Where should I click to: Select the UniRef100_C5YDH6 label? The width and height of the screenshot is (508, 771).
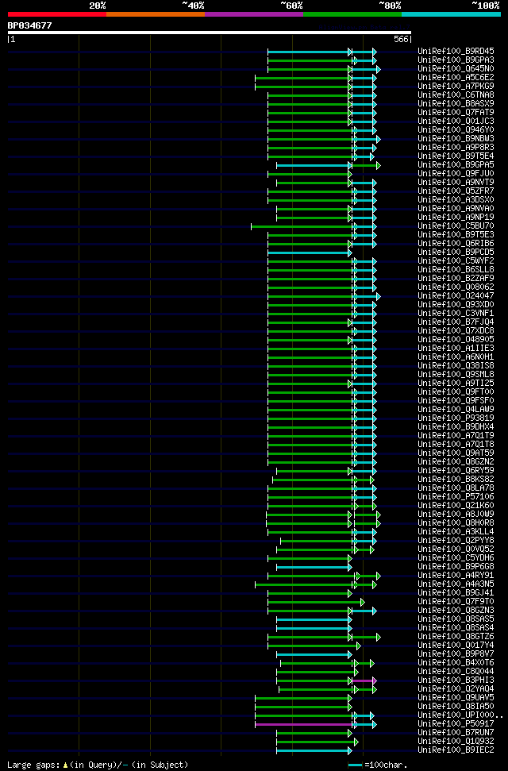point(456,558)
